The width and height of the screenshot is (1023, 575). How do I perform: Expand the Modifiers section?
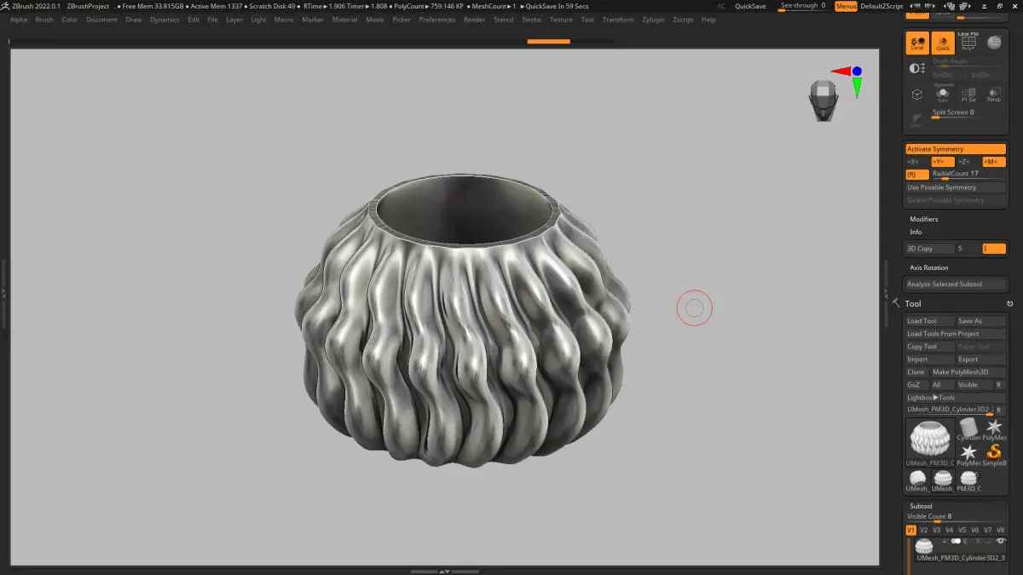point(923,219)
